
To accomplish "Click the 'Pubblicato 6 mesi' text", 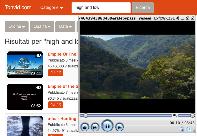I will (x=62, y=60).
